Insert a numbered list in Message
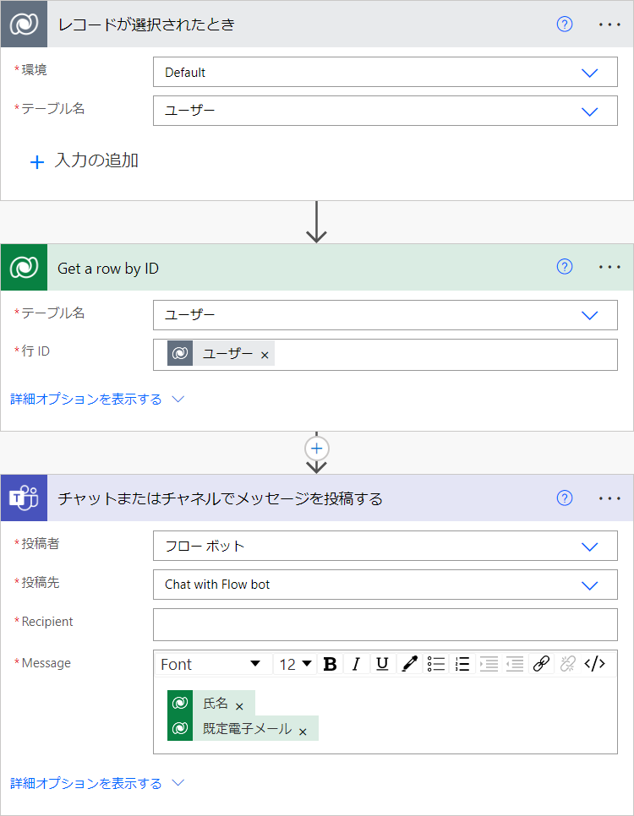Screen dimensions: 634x816 point(462,664)
